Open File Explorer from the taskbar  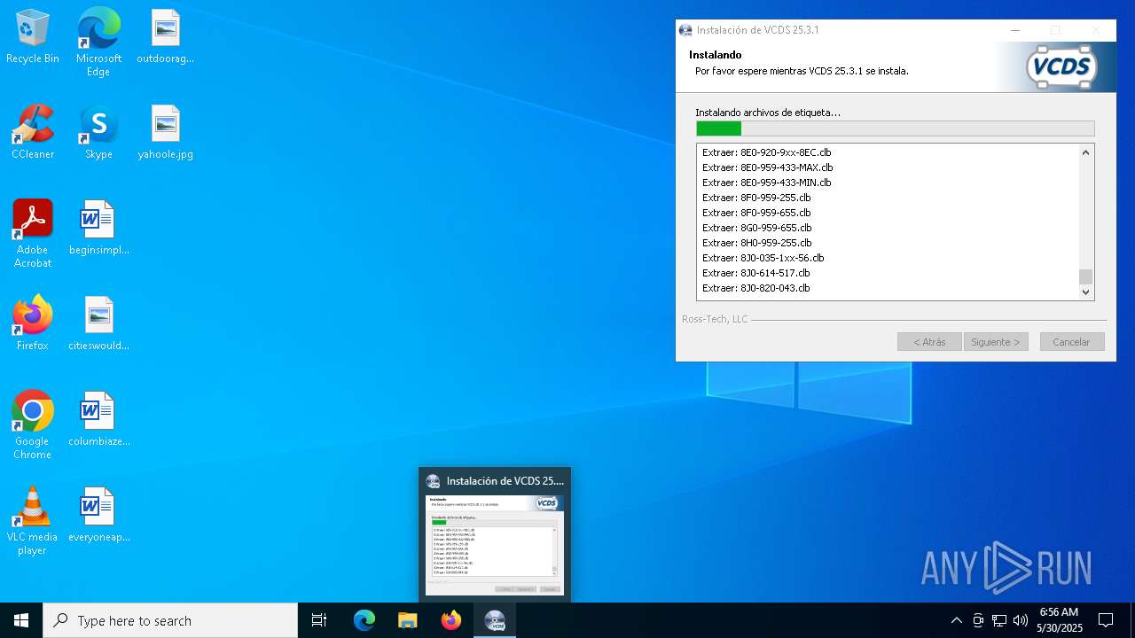coord(408,620)
